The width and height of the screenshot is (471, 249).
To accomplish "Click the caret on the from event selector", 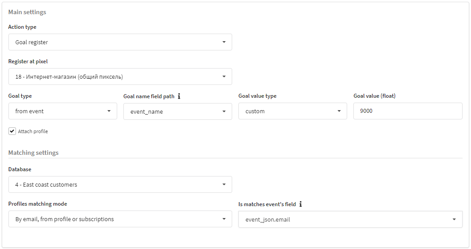I will (109, 111).
